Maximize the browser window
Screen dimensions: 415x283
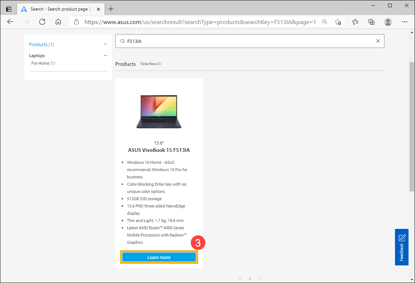coord(390,5)
